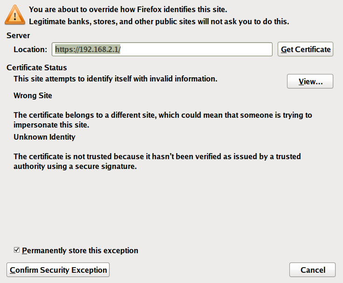Cancel the security exception dialog
343x283 pixels.
[x=313, y=270]
